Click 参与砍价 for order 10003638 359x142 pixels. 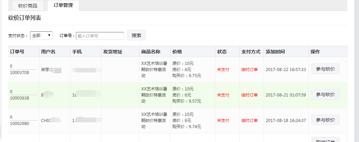pyautogui.click(x=325, y=94)
